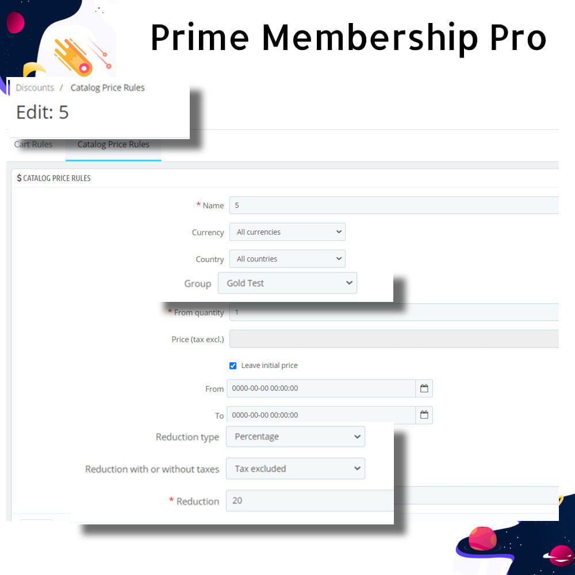
Task: Focus the Name input field
Action: (394, 205)
